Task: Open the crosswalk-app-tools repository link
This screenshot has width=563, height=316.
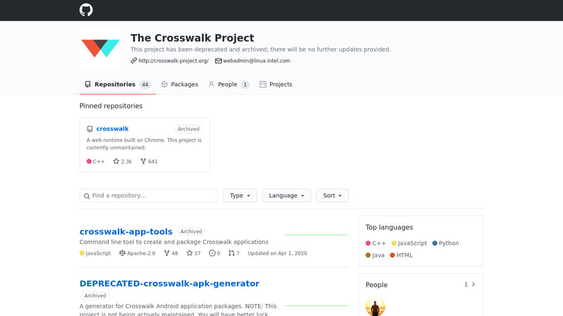Action: 126,232
